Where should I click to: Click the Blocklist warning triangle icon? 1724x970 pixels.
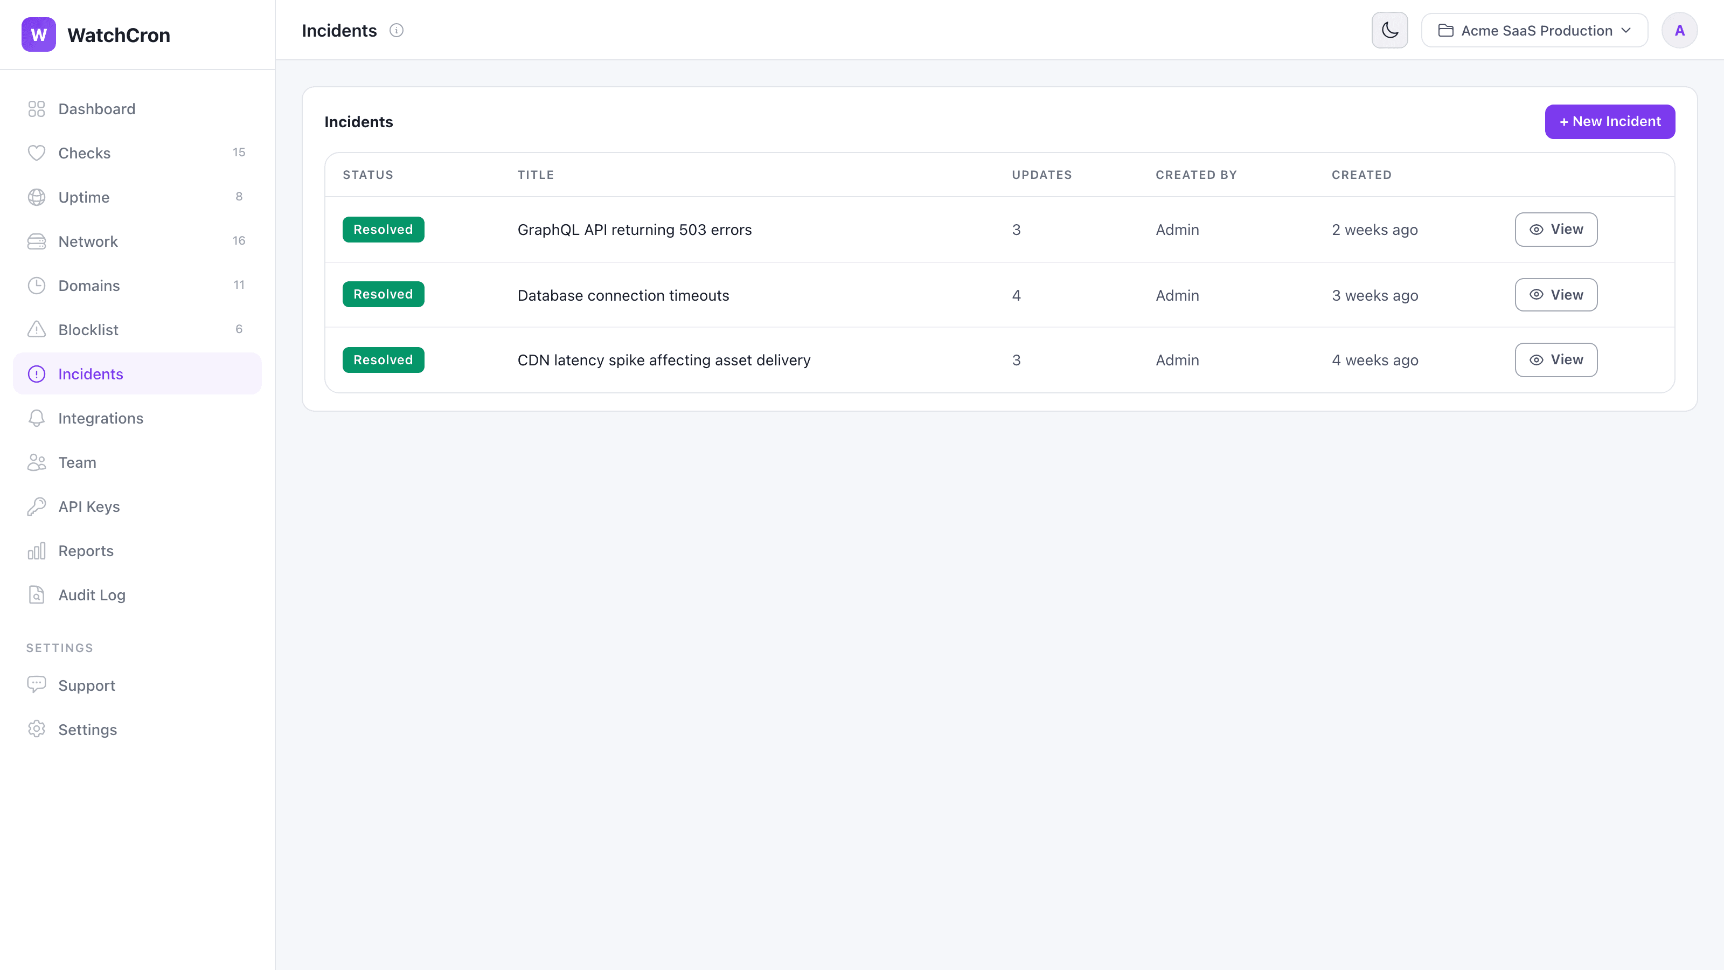pyautogui.click(x=36, y=330)
